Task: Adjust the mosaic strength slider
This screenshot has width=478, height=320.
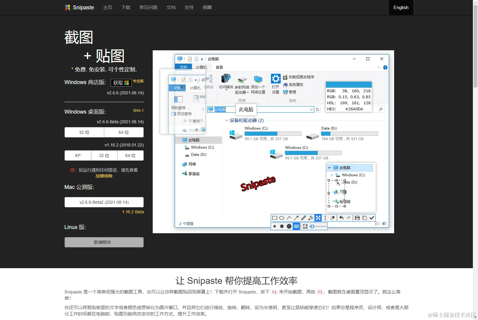Action: pyautogui.click(x=318, y=226)
